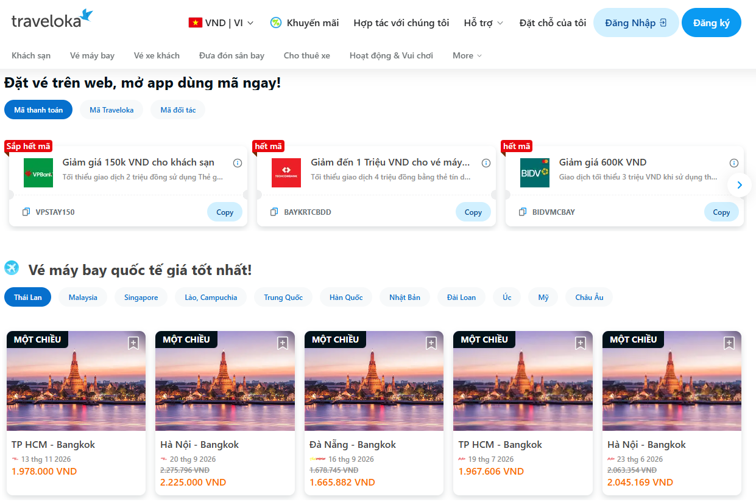Click the 1.967.606 VND price
Screen dimensions: 756x502
[491, 471]
